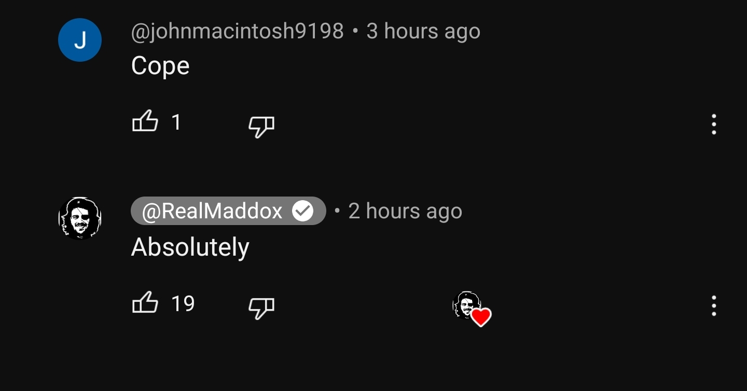Screen dimensions: 747x391
Task: Click the verified checkmark next to RealMaddox
Action: (x=303, y=211)
